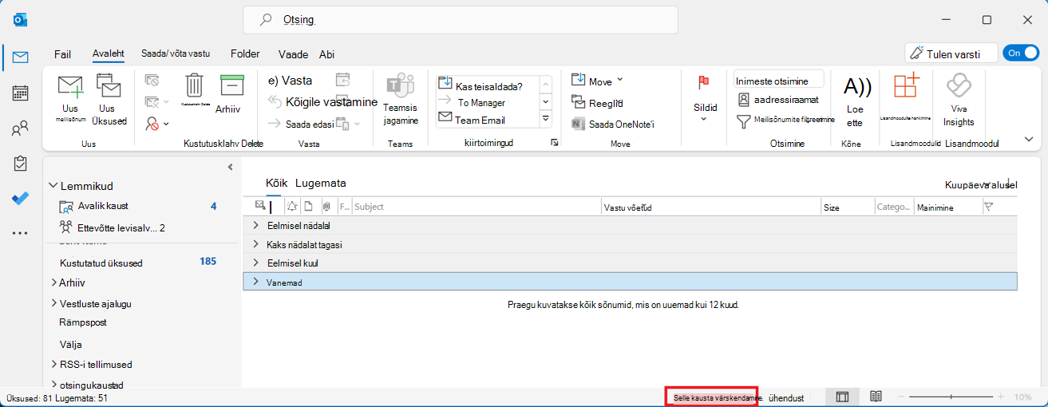
Task: Show more apps via three-dots icon
Action: pos(21,233)
